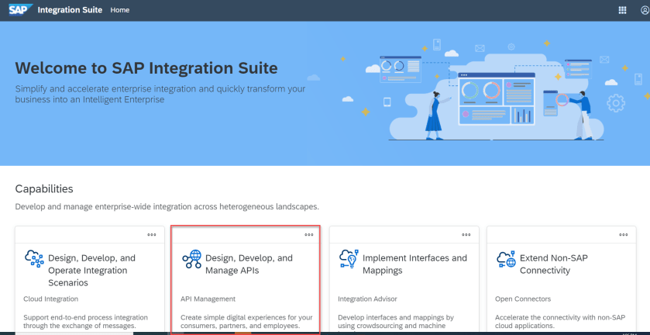The height and width of the screenshot is (335, 650).
Task: Click the 'Develop and manage enterprise-wide integration' description
Action: (x=167, y=206)
